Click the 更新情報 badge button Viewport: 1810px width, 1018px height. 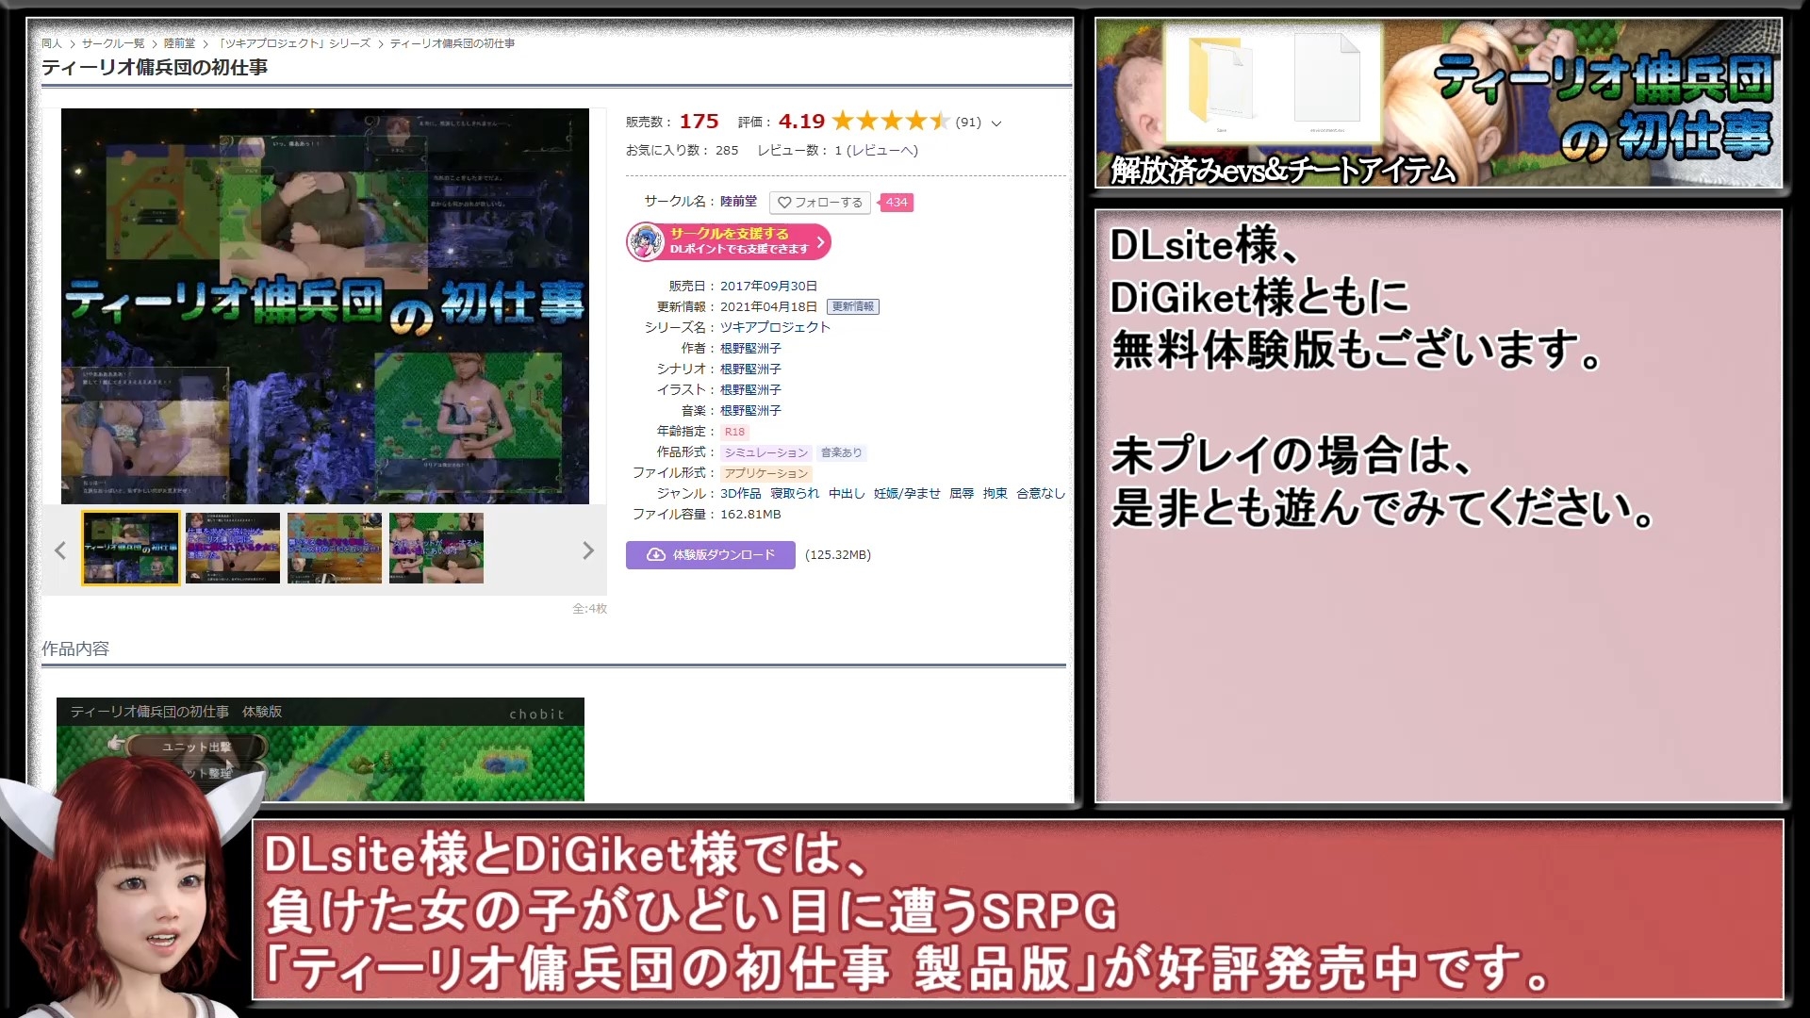coord(852,306)
